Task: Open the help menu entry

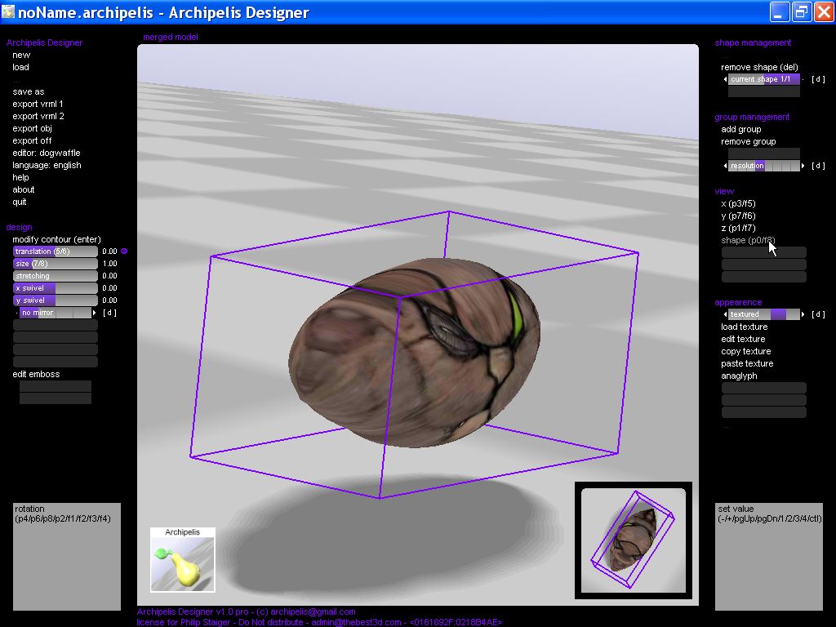Action: pos(20,177)
